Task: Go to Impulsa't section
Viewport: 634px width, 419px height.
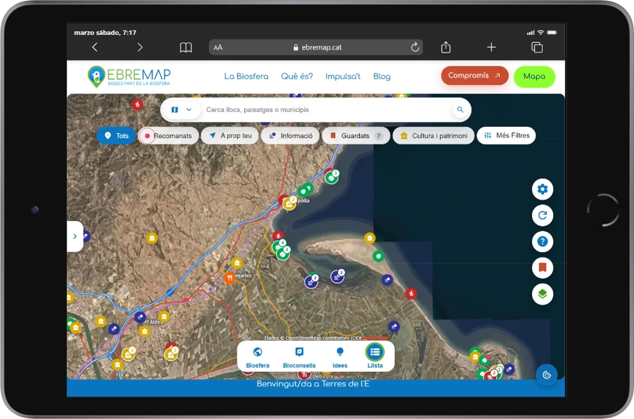Action: [x=343, y=77]
